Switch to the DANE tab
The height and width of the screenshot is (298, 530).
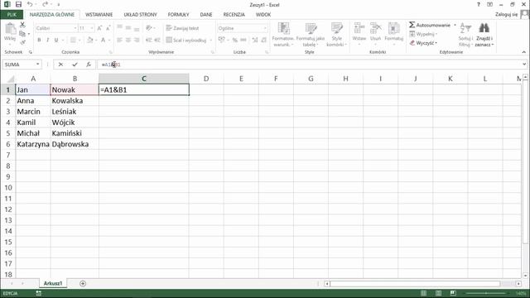coord(206,15)
